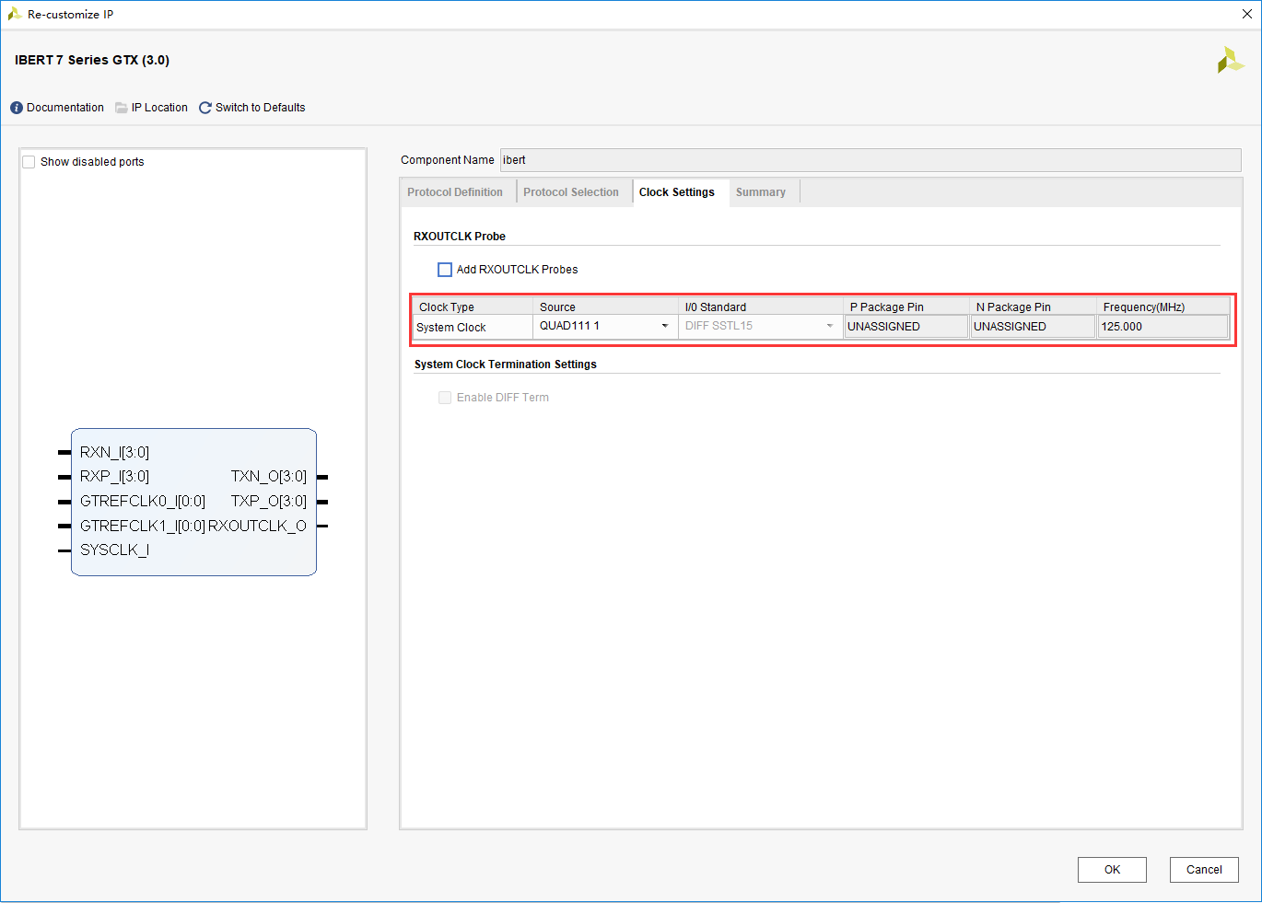The height and width of the screenshot is (903, 1262).
Task: Click the Frequency(MHz) column header
Action: tap(1163, 307)
